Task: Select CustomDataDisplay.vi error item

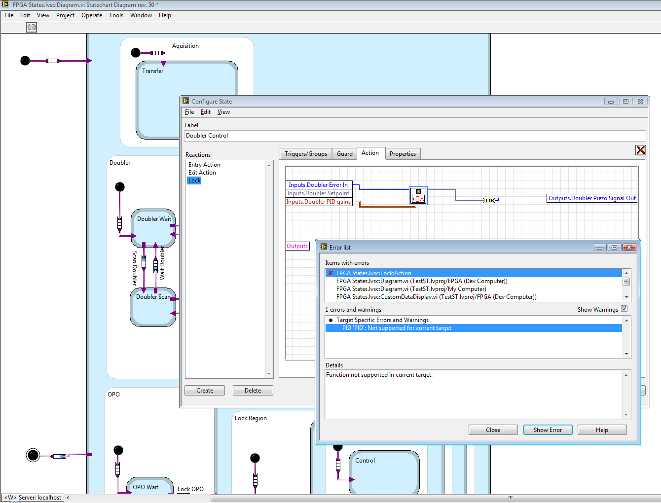Action: pos(474,297)
